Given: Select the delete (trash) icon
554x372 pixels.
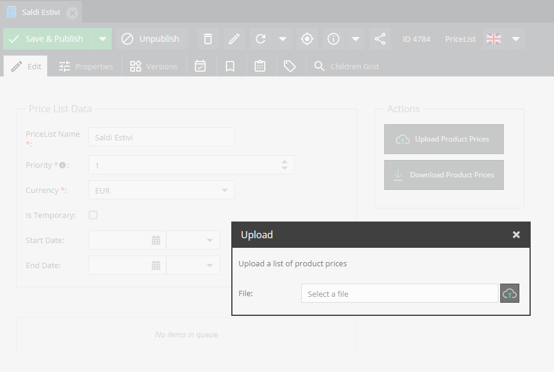Looking at the screenshot, I should (208, 39).
